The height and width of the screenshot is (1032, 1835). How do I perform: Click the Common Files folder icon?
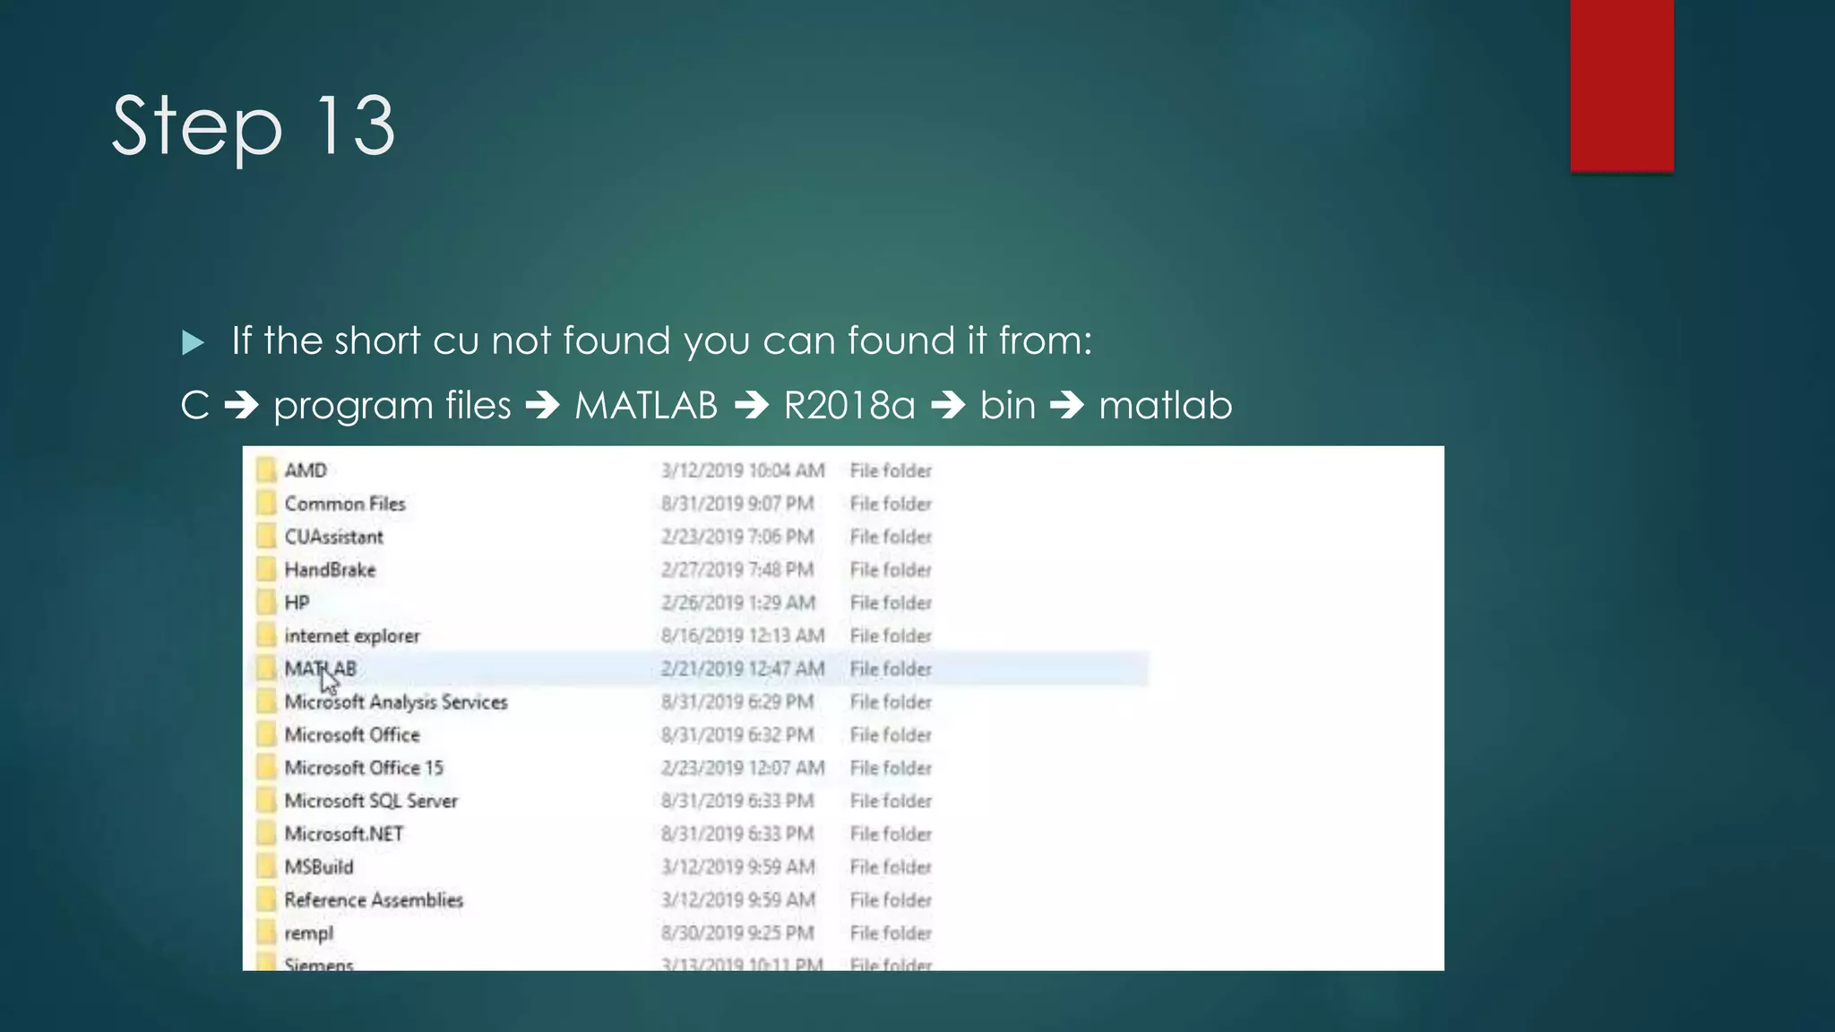[x=266, y=503]
